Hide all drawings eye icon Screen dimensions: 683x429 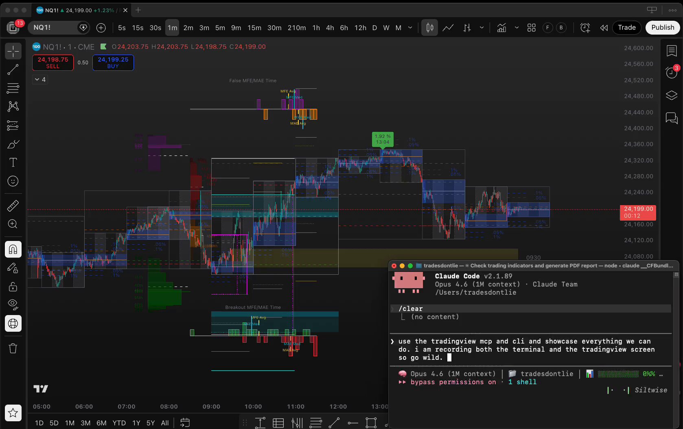click(13, 304)
